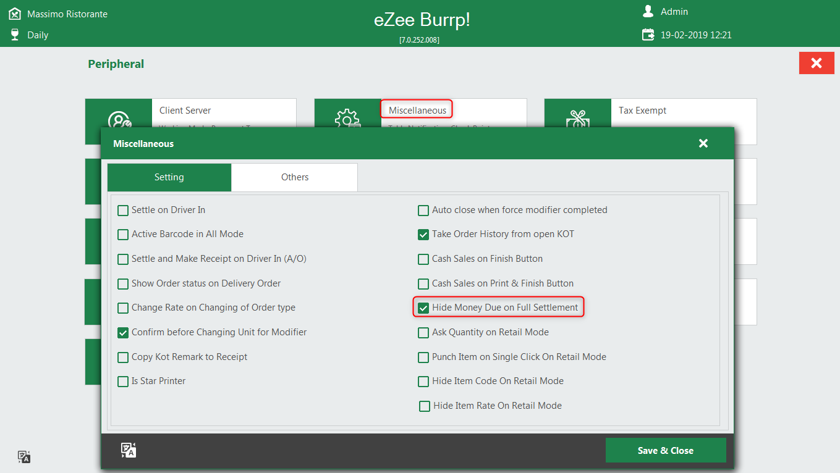Click the Client Server users icon tile
840x473 pixels.
click(x=119, y=114)
